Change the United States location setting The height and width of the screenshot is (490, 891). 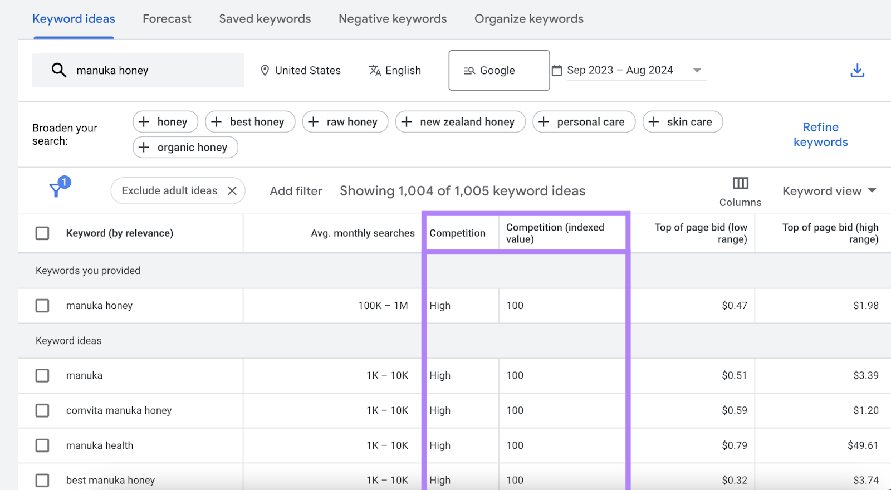(301, 71)
